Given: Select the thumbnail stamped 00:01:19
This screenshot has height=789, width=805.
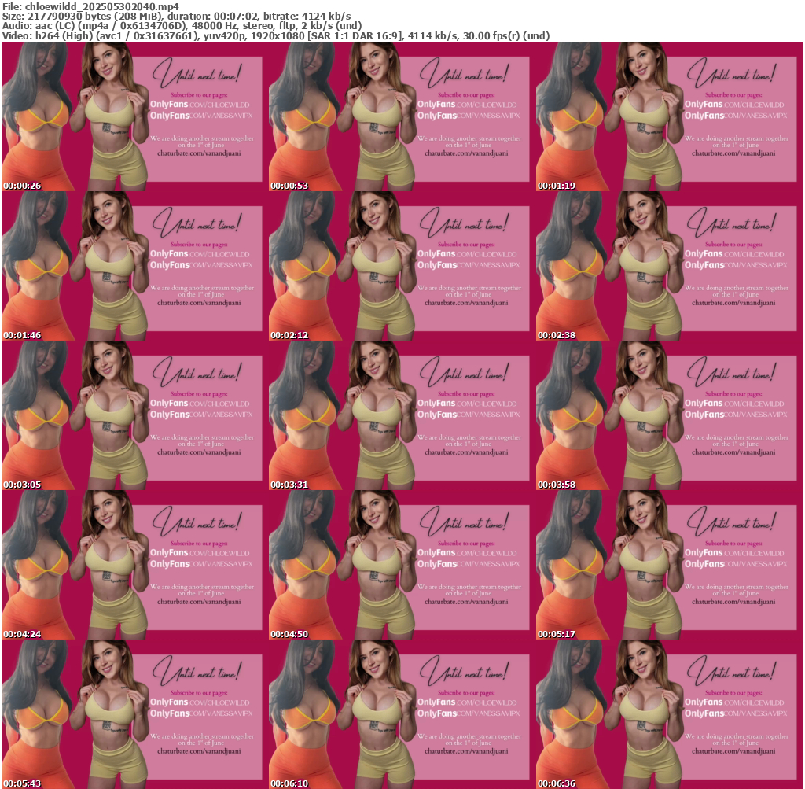Looking at the screenshot, I should (x=670, y=116).
